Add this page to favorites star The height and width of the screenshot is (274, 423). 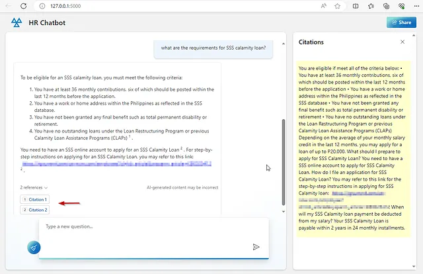[x=337, y=6]
